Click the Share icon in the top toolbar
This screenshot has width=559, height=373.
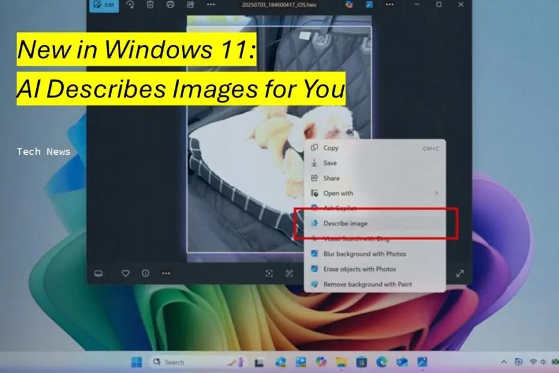[x=191, y=5]
